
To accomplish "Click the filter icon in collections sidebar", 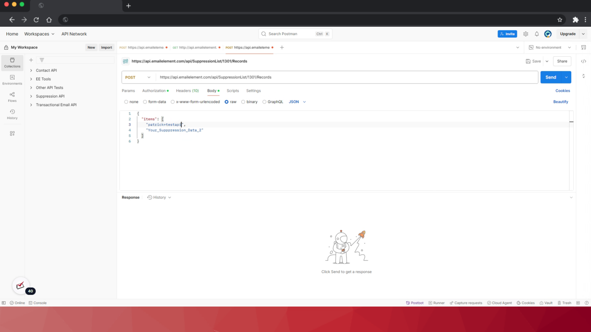I will tap(42, 60).
